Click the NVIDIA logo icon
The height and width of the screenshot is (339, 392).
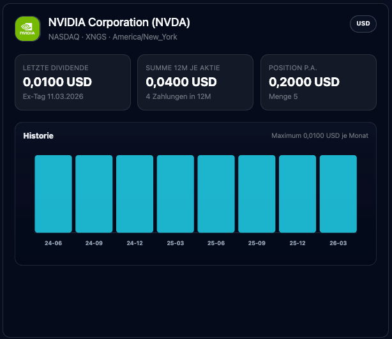[27, 29]
